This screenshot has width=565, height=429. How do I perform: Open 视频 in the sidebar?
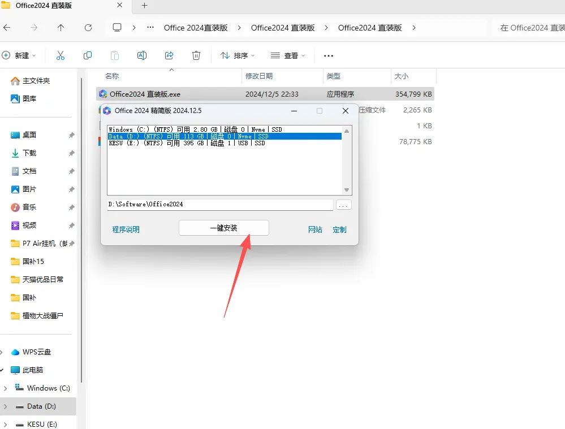[24, 226]
